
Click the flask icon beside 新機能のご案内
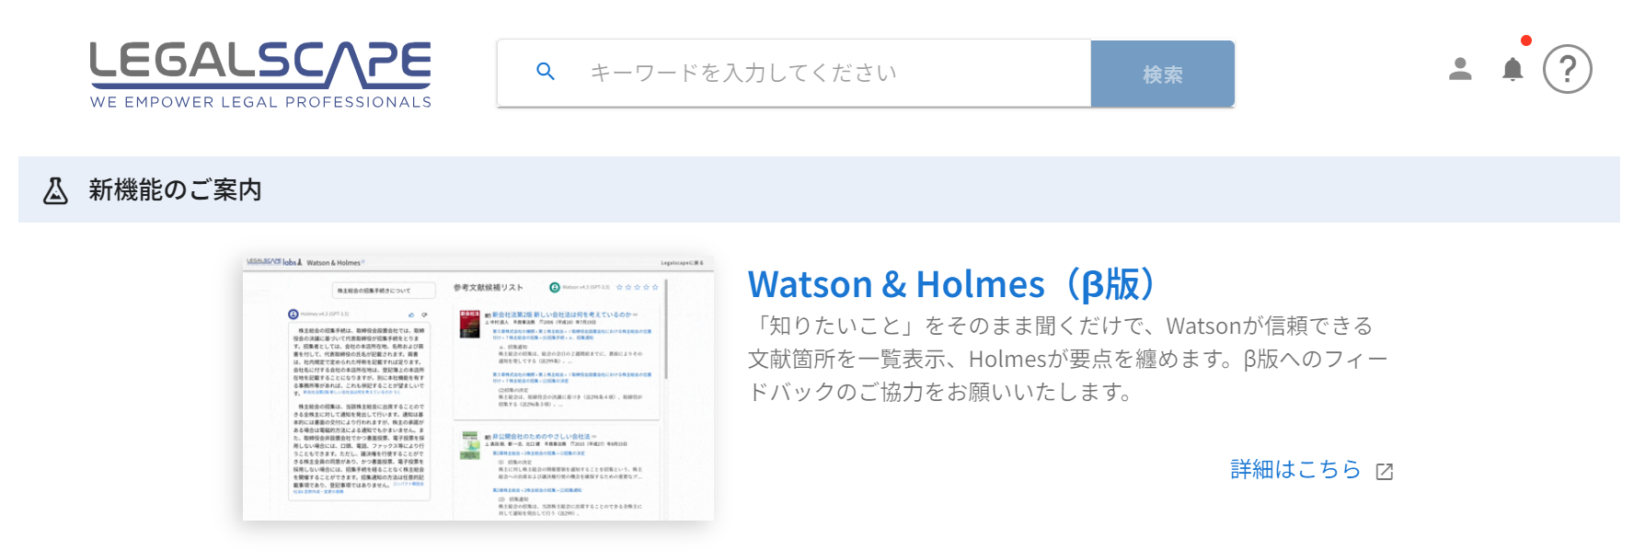coord(56,190)
